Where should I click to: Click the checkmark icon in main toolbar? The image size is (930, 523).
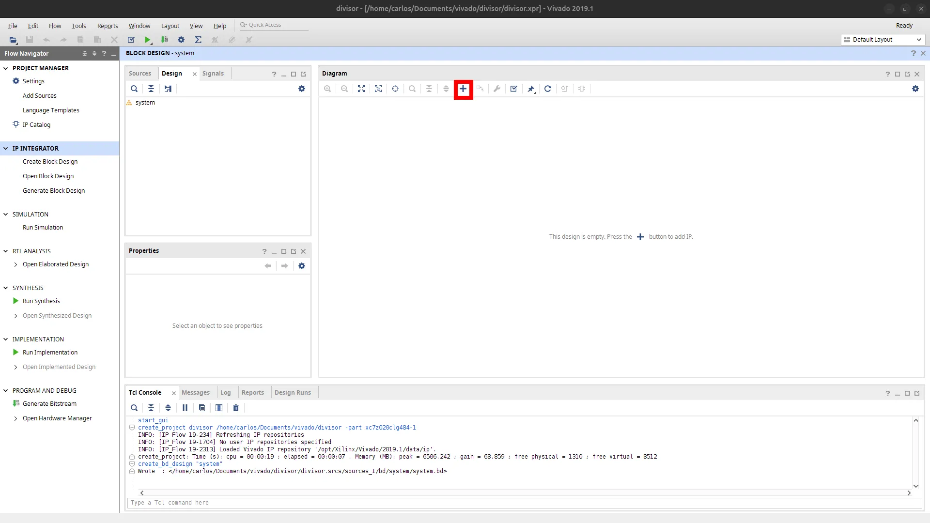pos(131,40)
